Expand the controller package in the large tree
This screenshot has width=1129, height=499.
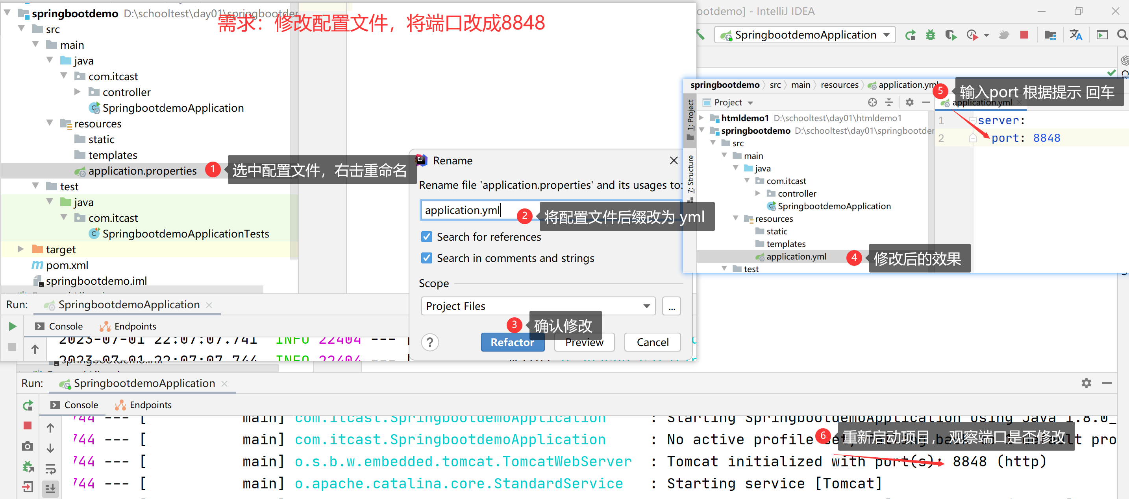coord(78,92)
